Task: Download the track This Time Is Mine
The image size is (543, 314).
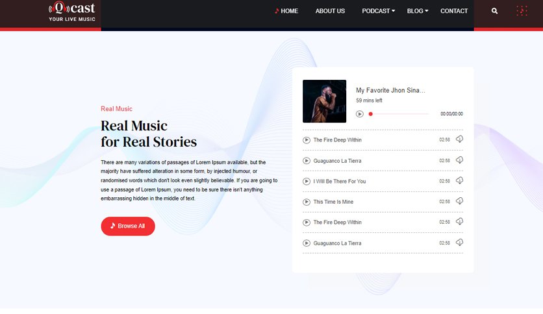Action: [x=460, y=201]
